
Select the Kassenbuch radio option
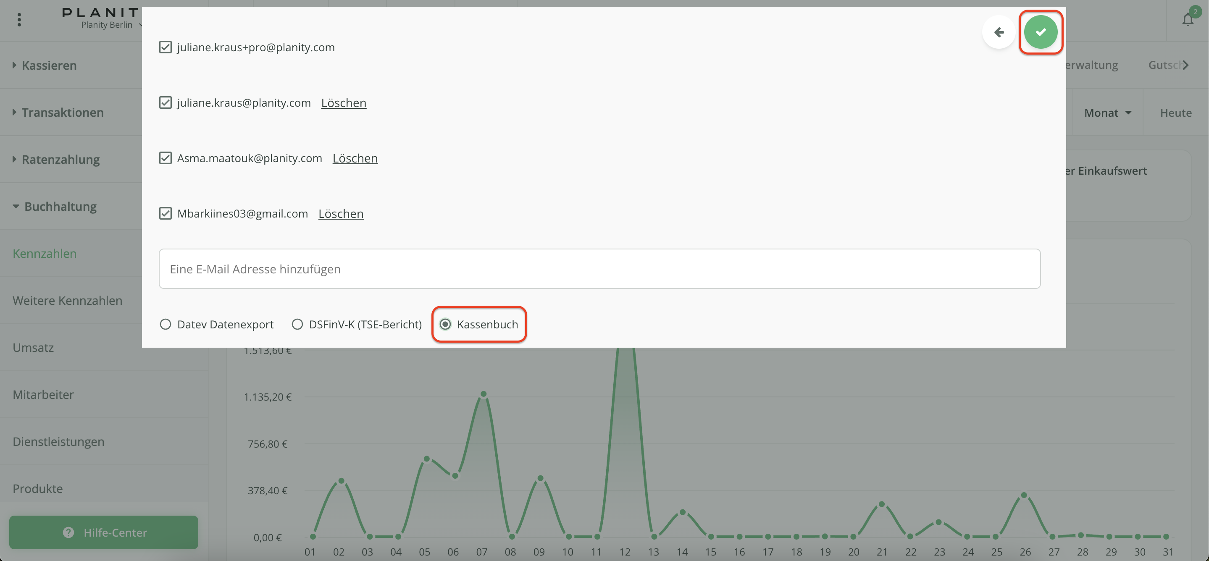pyautogui.click(x=445, y=324)
